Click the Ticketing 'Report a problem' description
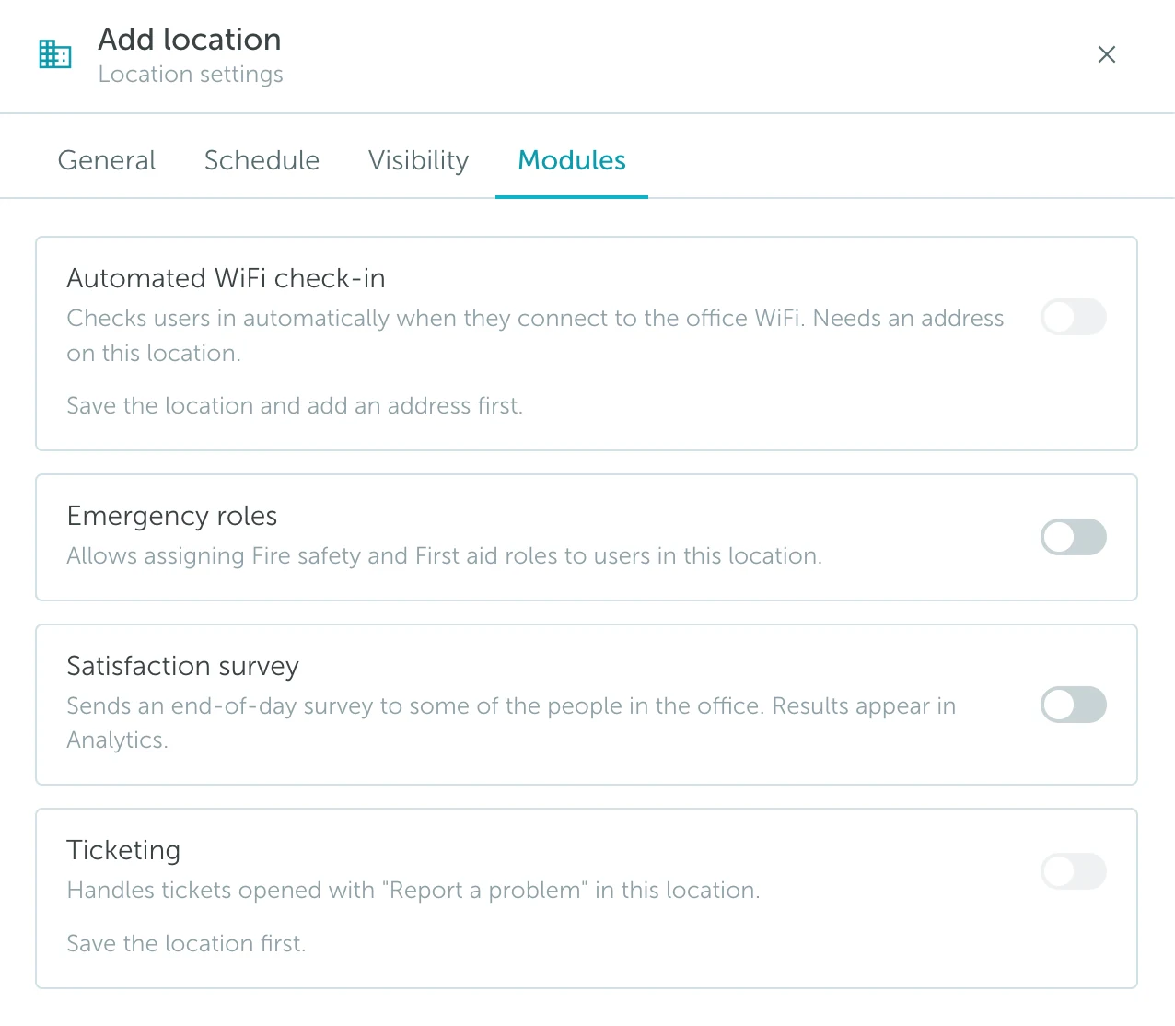Image resolution: width=1175 pixels, height=1026 pixels. [413, 891]
